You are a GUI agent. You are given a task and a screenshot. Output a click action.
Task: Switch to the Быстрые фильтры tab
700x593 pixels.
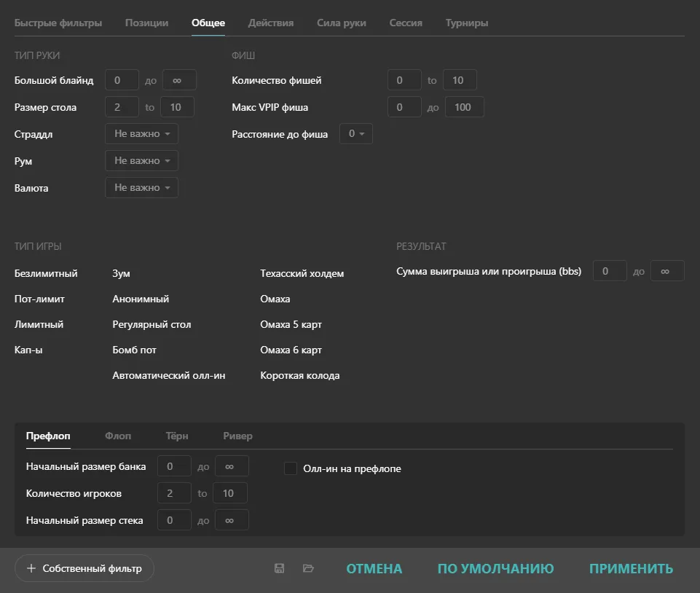(x=58, y=23)
